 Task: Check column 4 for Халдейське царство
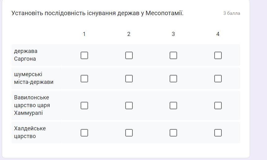pyautogui.click(x=218, y=133)
